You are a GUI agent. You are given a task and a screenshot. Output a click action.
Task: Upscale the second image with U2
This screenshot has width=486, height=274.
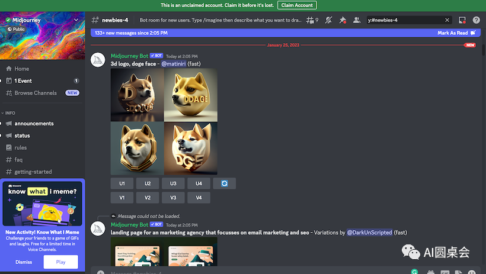click(148, 183)
